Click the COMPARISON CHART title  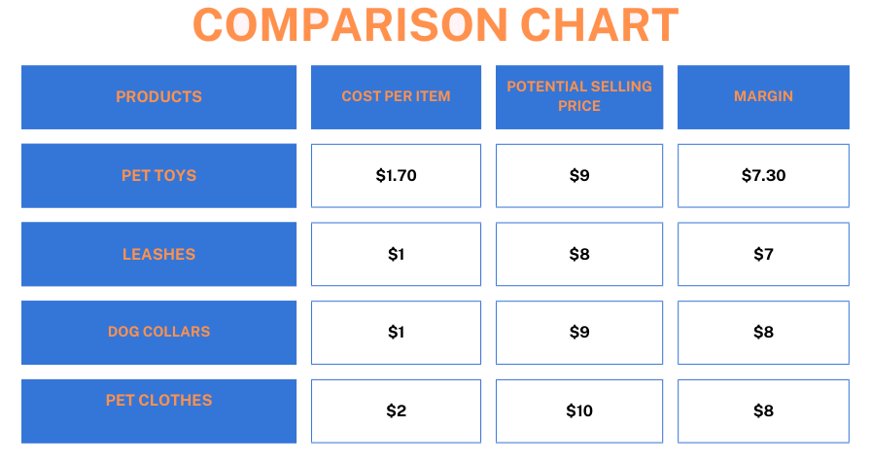point(435,25)
